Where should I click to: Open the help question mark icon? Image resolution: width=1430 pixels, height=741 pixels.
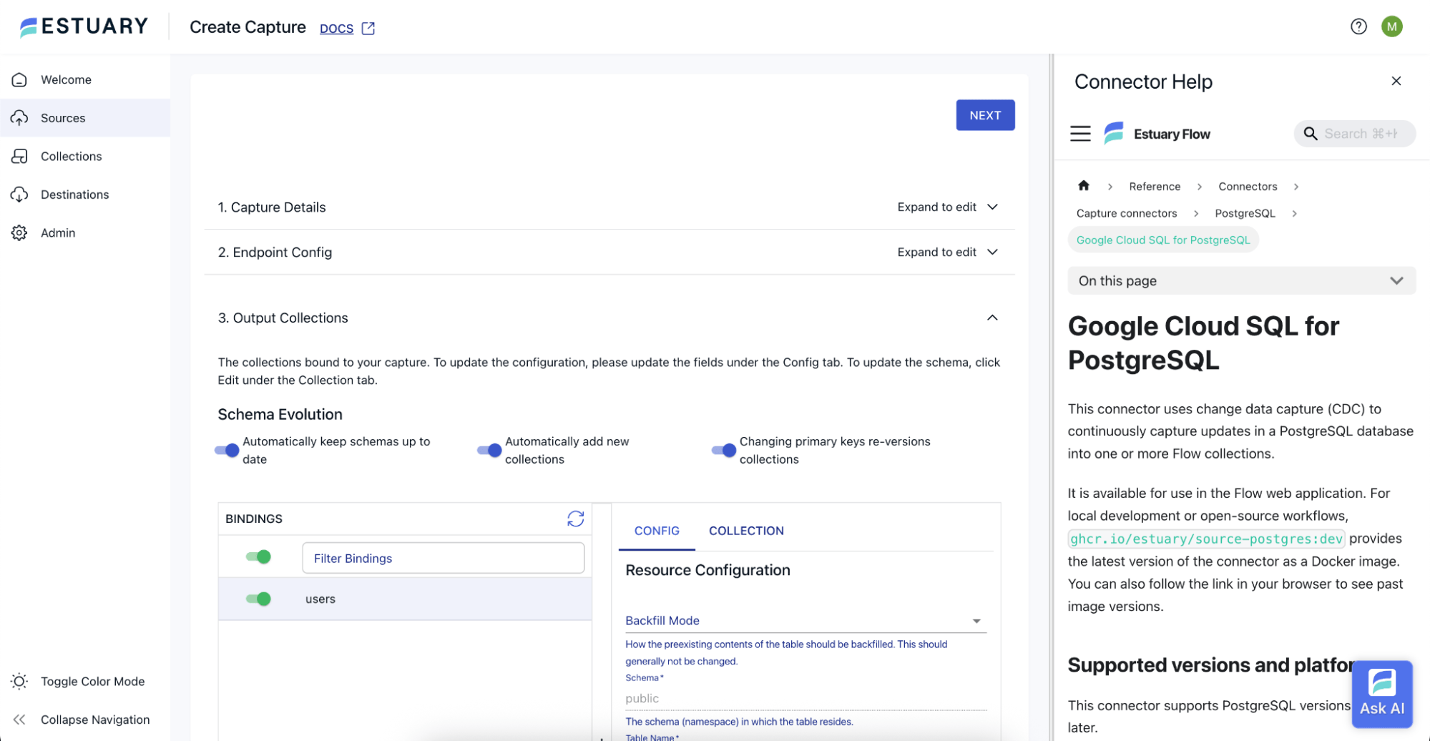point(1358,26)
